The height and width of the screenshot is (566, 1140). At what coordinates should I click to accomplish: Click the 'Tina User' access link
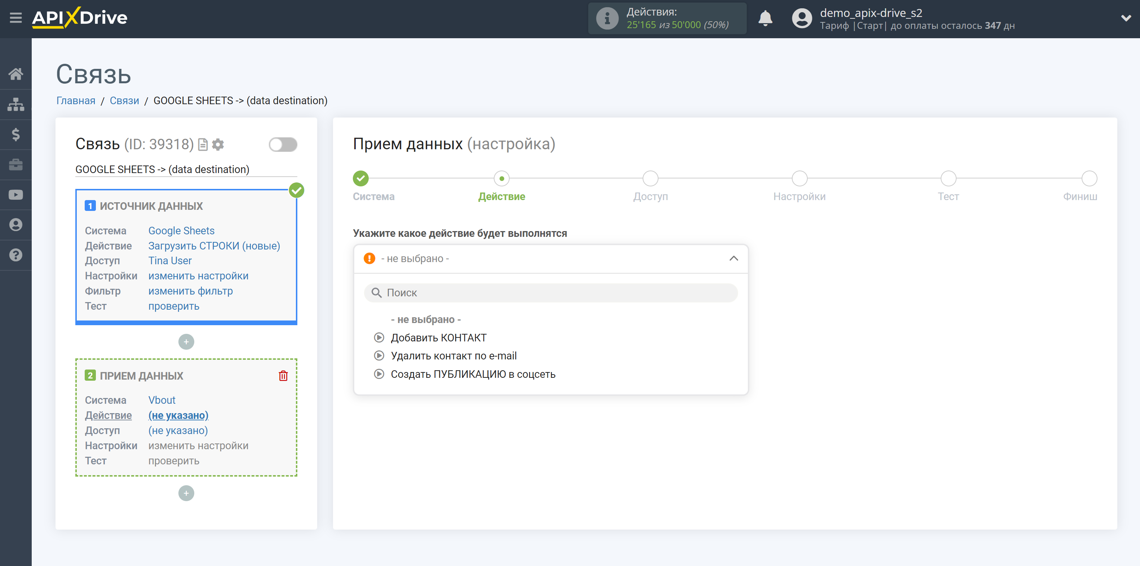(170, 261)
